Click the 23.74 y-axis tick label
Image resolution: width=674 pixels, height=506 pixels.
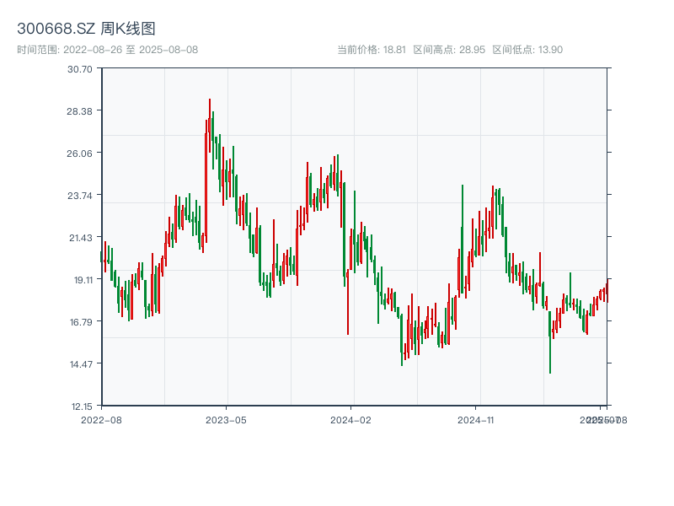tap(79, 196)
